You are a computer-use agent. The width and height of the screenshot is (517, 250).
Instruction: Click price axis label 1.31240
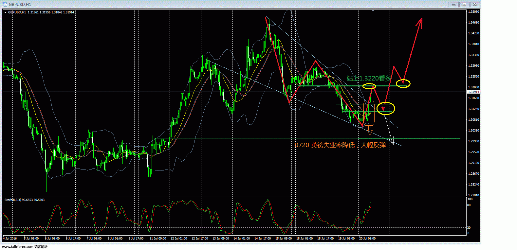[473, 109]
